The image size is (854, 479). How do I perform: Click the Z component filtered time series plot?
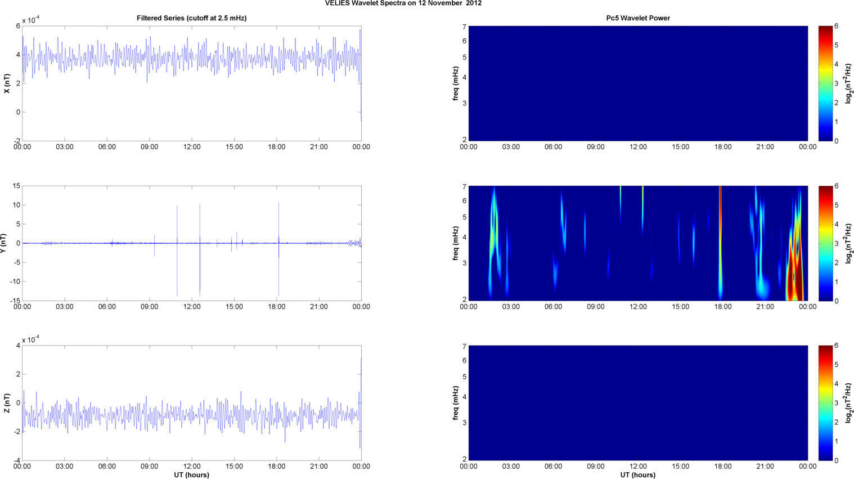coord(191,403)
